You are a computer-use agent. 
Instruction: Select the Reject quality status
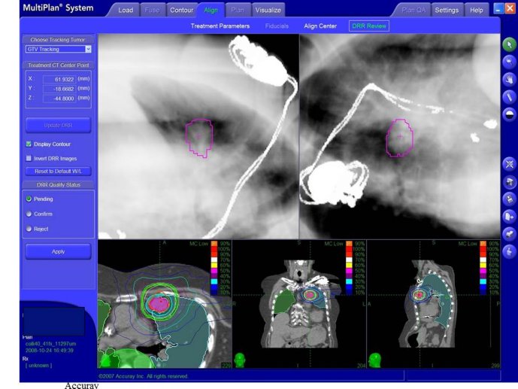pos(29,229)
